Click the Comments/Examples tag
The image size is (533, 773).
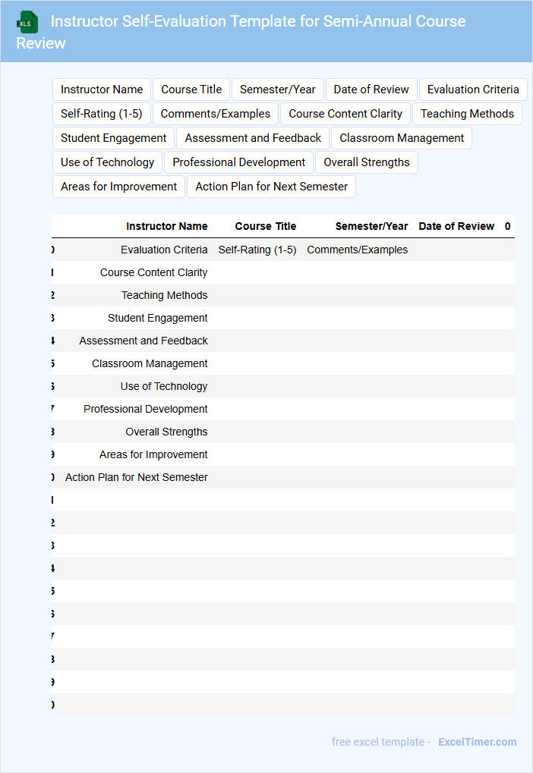tap(216, 114)
